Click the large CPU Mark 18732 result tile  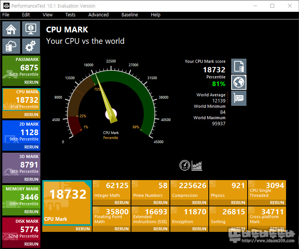[x=67, y=203]
